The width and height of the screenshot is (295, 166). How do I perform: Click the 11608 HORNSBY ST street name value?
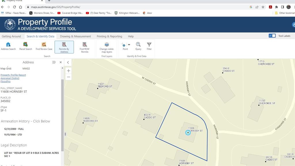(x=14, y=92)
